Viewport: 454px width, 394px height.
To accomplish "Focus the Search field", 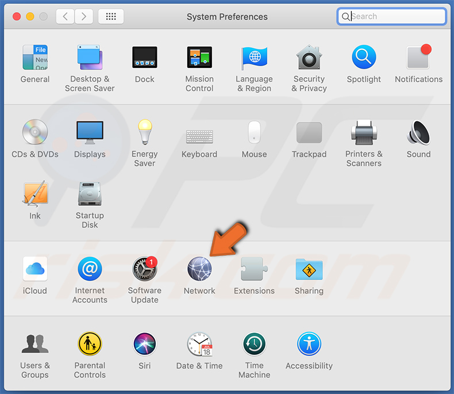I will (x=391, y=16).
